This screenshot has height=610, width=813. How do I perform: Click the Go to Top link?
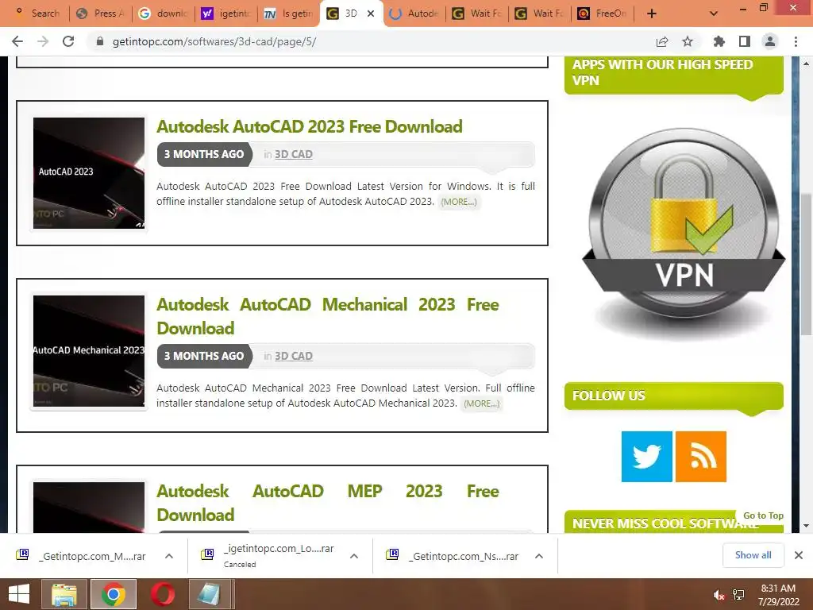tap(763, 515)
